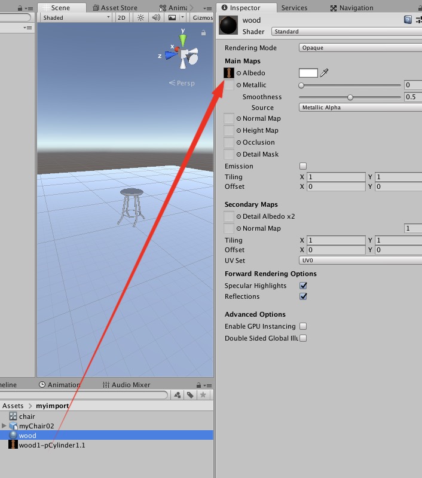Click main maps Offset X field
The height and width of the screenshot is (478, 422).
[336, 186]
